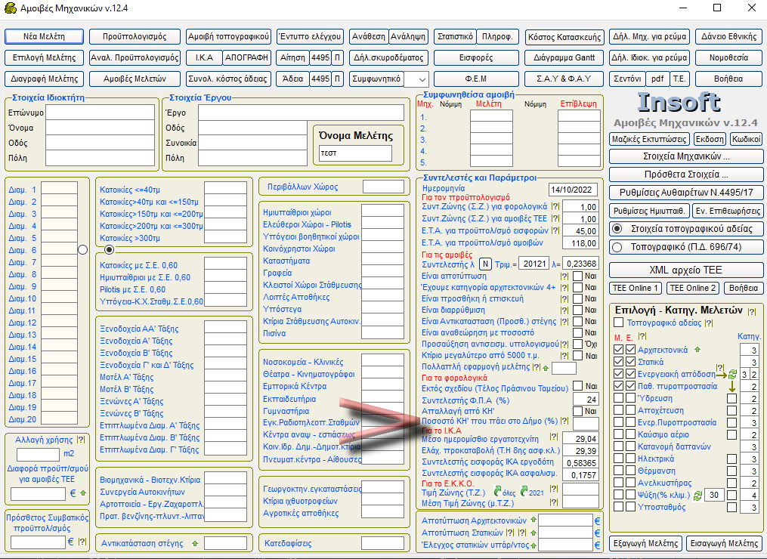Click green arrow beside Αρχιτεκτονικά category
Screen dimensions: 767x559
pos(697,350)
